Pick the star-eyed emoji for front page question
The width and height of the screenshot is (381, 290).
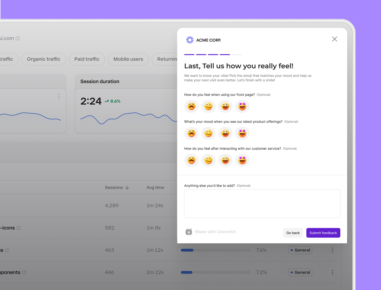pyautogui.click(x=242, y=106)
